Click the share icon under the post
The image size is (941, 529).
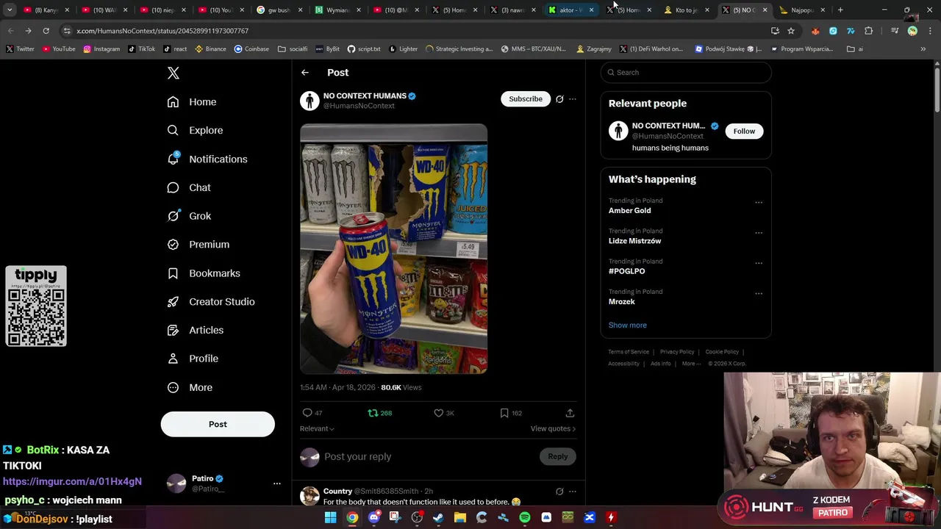click(x=570, y=413)
